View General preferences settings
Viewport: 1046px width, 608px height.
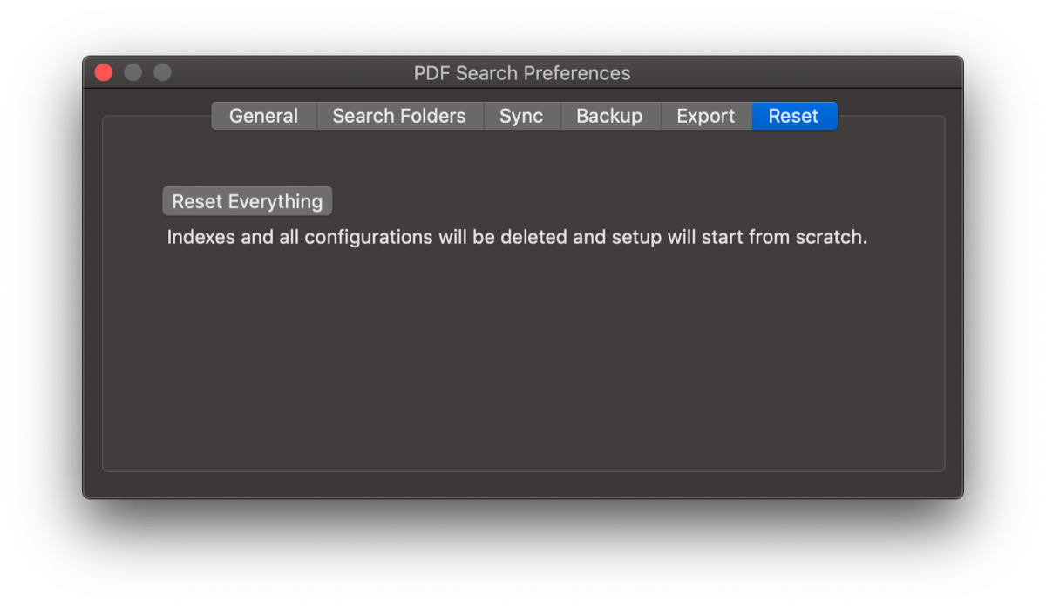click(264, 116)
